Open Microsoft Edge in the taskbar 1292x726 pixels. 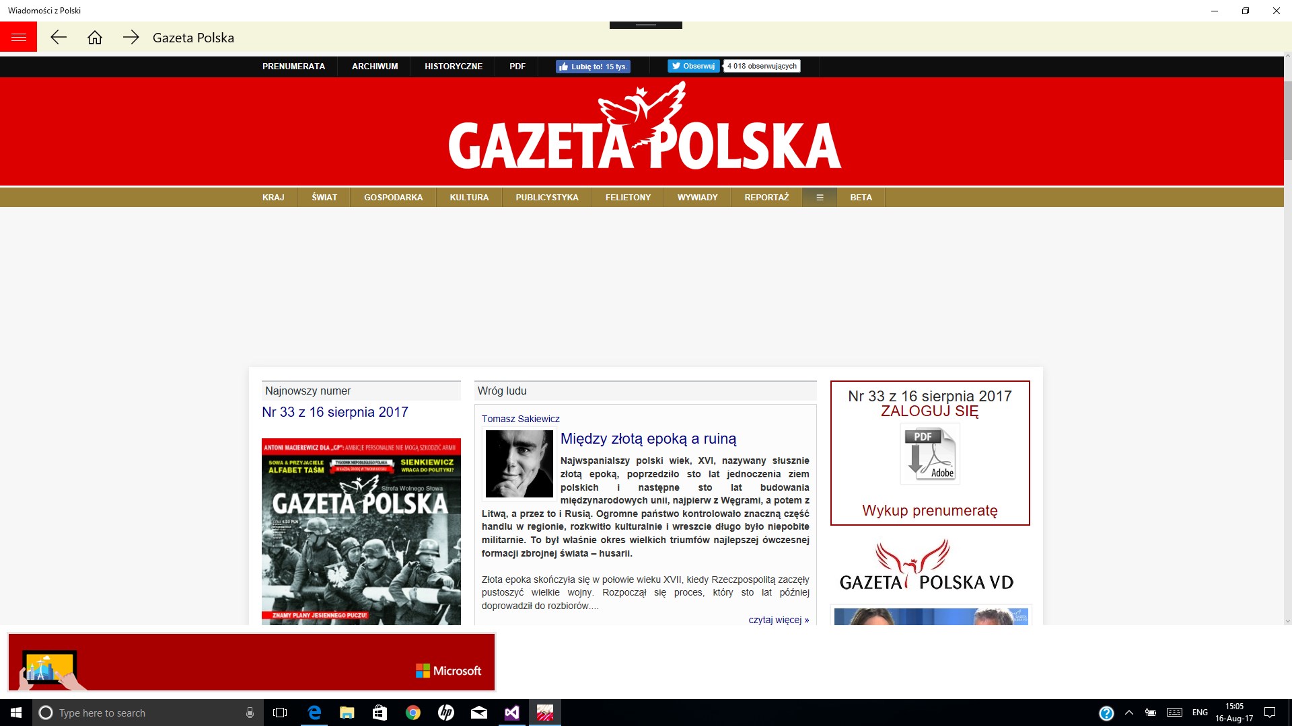314,713
